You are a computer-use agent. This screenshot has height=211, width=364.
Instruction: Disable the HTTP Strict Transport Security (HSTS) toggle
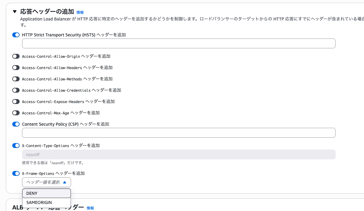[x=16, y=35]
